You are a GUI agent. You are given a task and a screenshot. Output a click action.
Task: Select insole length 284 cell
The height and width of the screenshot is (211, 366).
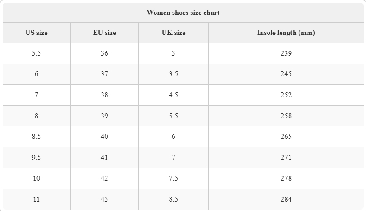pos(286,199)
